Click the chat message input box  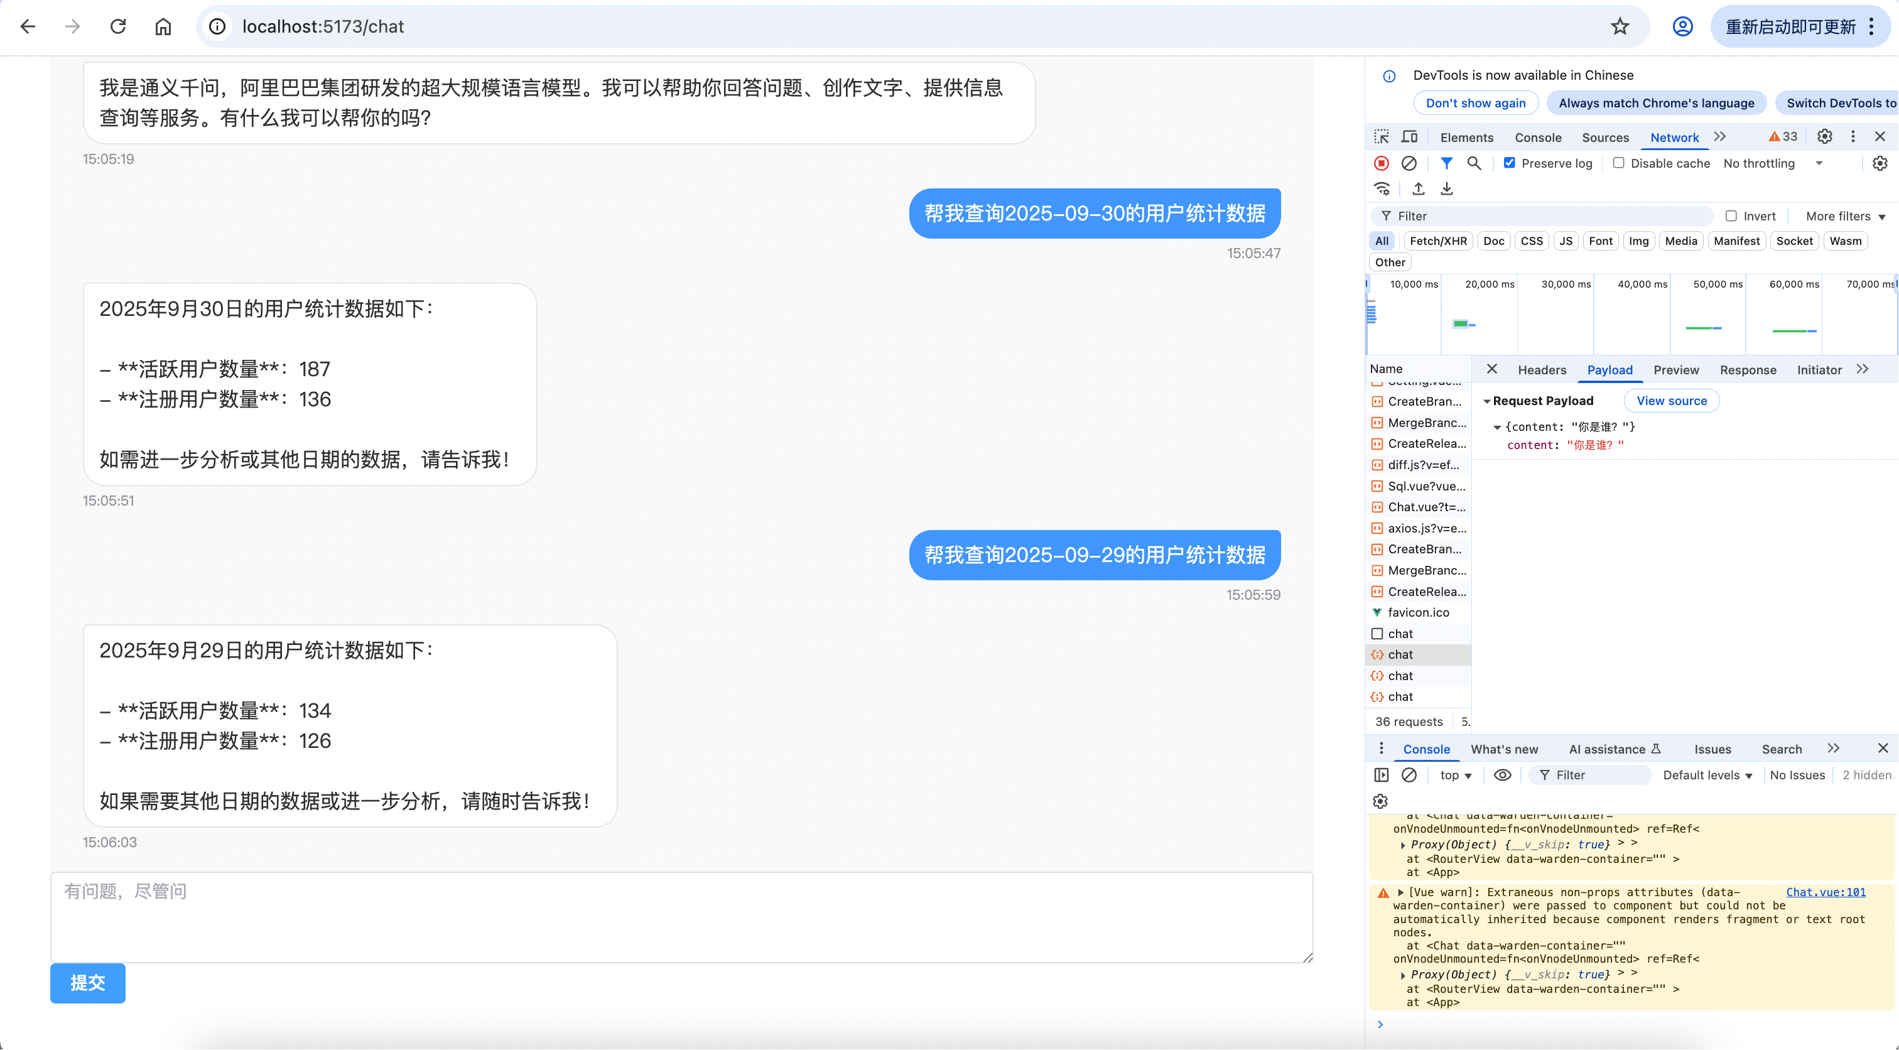(681, 917)
